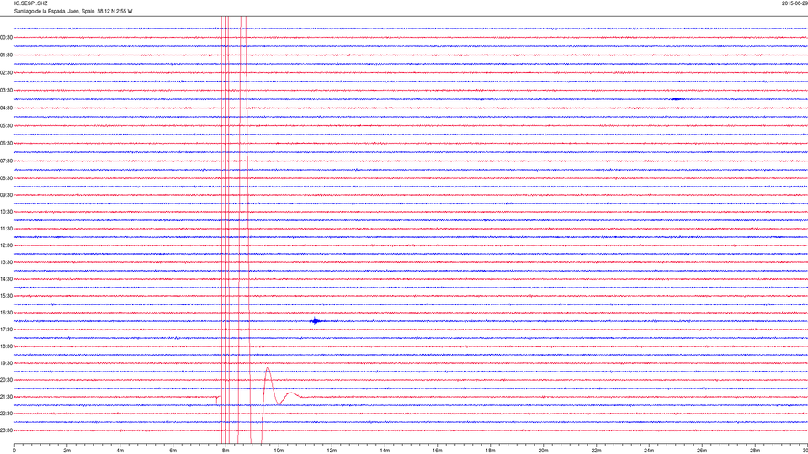Click the small blue event near 25m on 04:00 trace
808x454 pixels.
(677, 99)
